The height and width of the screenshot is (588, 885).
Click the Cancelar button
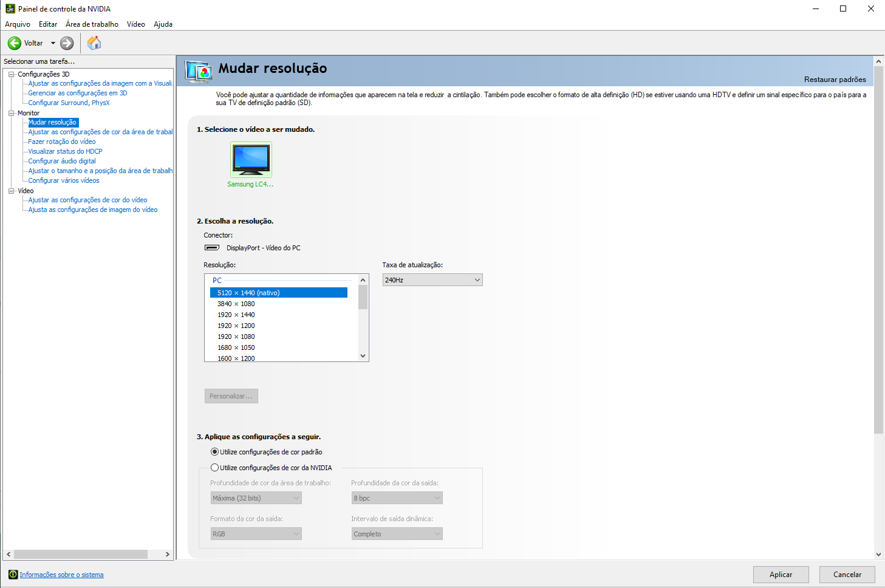pyautogui.click(x=847, y=575)
